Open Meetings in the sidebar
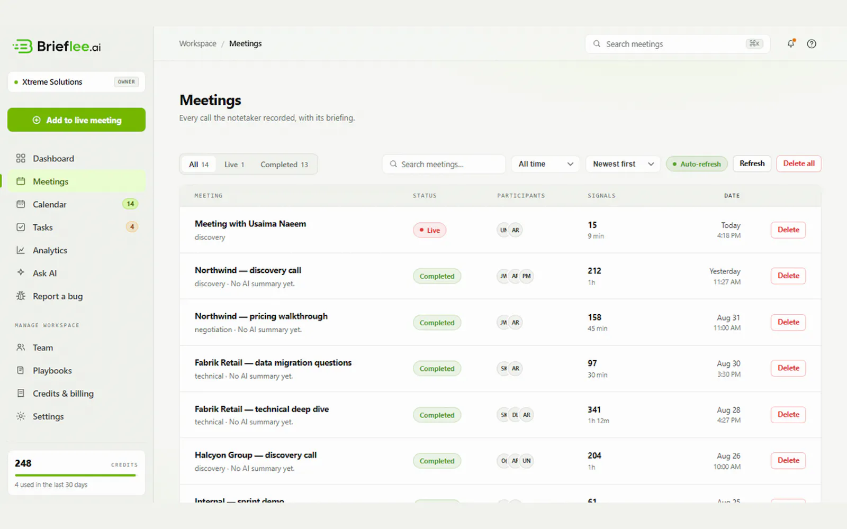 click(76, 181)
